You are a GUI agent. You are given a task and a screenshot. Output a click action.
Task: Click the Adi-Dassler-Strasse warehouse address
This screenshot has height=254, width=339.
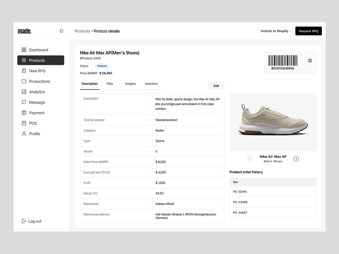(186, 216)
